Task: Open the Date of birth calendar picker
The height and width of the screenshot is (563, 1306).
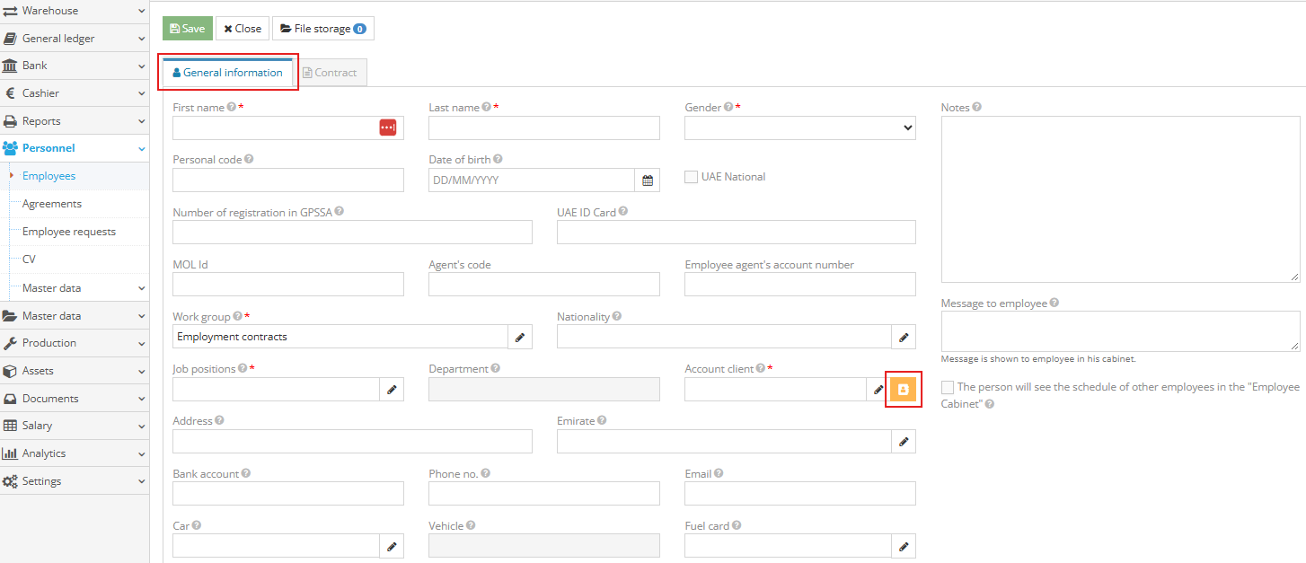Action: 648,180
